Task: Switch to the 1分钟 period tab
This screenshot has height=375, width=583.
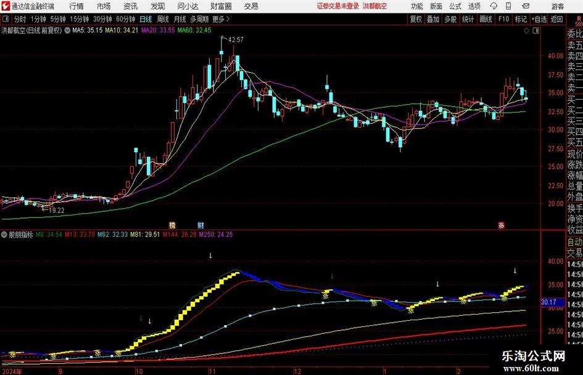Action: click(38, 19)
